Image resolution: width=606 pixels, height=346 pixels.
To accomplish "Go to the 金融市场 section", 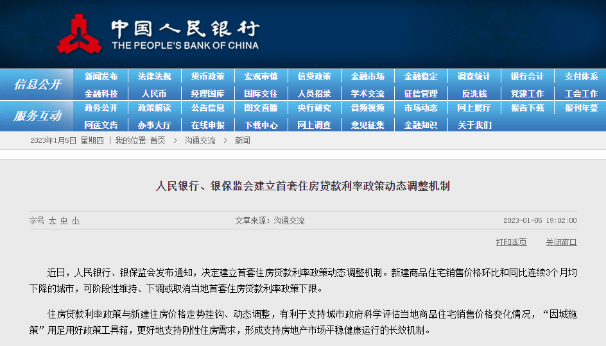I will [x=367, y=76].
